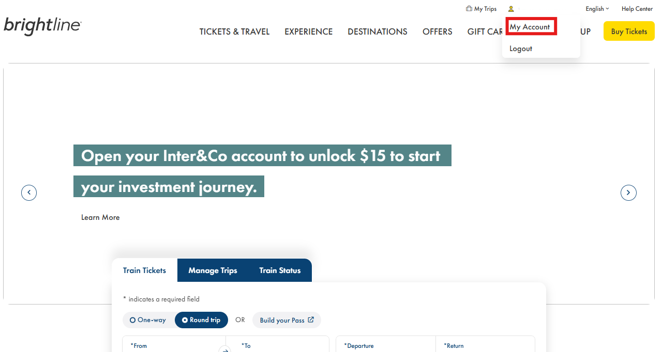Swap the From and To stations
662x352 pixels.
[x=225, y=349]
